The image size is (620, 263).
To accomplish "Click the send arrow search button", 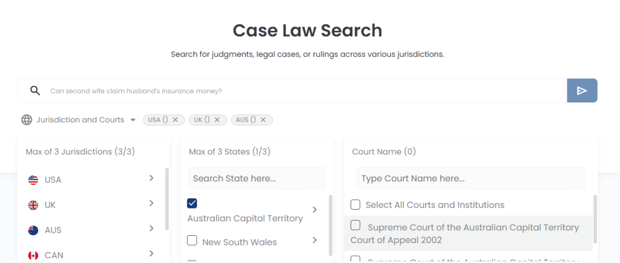I will coord(582,90).
